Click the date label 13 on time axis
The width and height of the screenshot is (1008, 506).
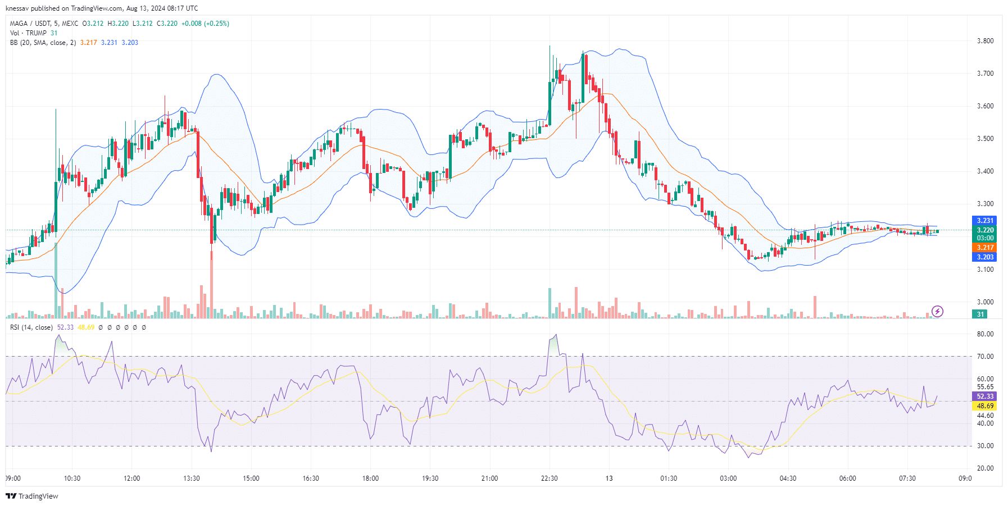tap(609, 478)
